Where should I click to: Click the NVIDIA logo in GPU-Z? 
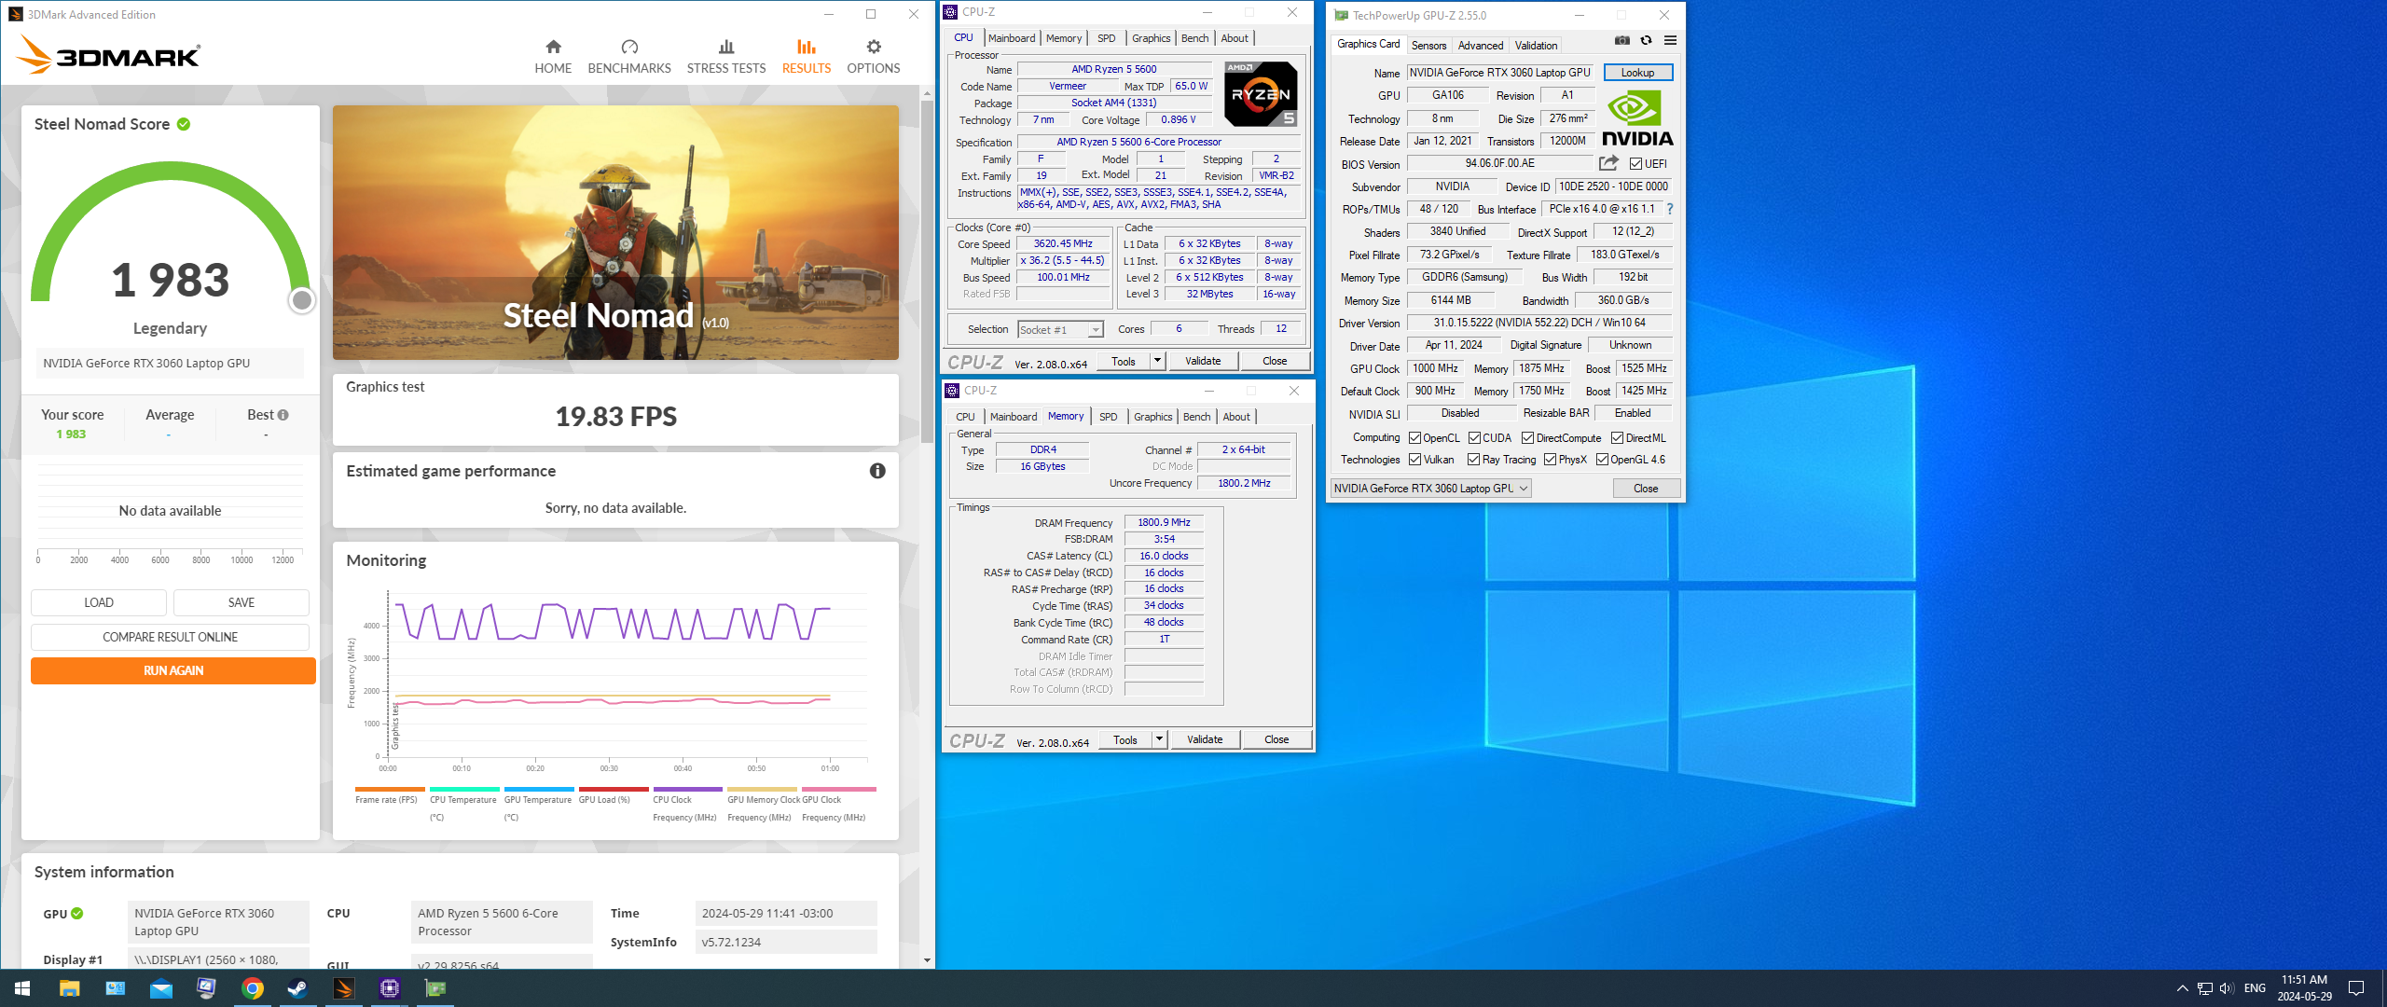(x=1637, y=118)
